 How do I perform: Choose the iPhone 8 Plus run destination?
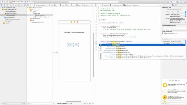pyautogui.click(x=30, y=2)
